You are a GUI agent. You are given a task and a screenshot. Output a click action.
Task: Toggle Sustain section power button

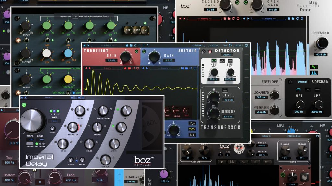(x=144, y=51)
